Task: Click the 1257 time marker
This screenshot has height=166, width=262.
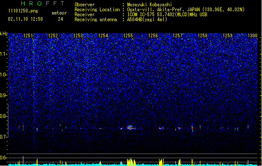Action: (x=177, y=36)
